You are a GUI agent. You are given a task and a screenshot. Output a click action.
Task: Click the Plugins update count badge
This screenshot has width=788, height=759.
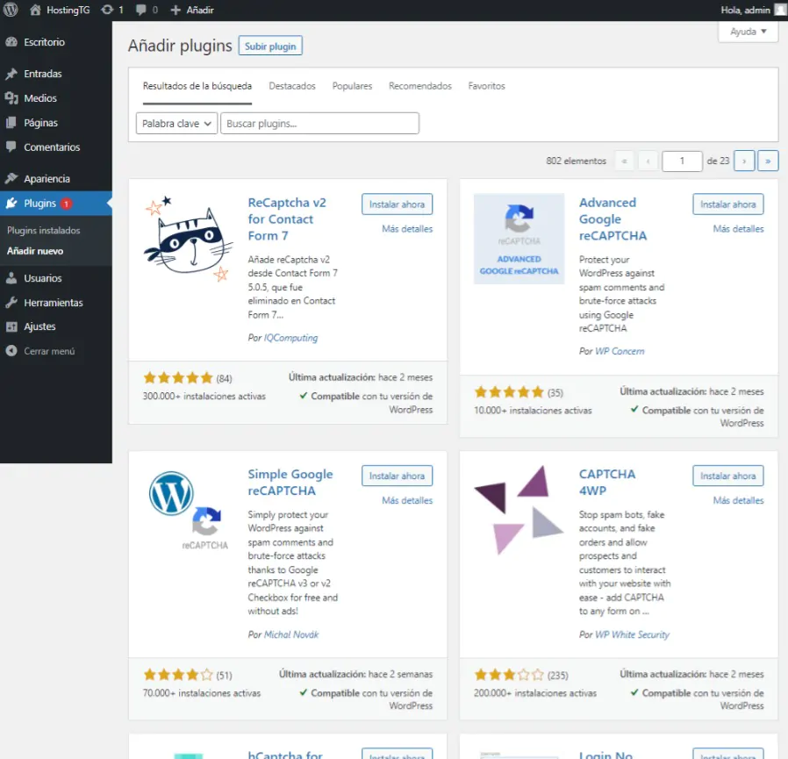[66, 204]
